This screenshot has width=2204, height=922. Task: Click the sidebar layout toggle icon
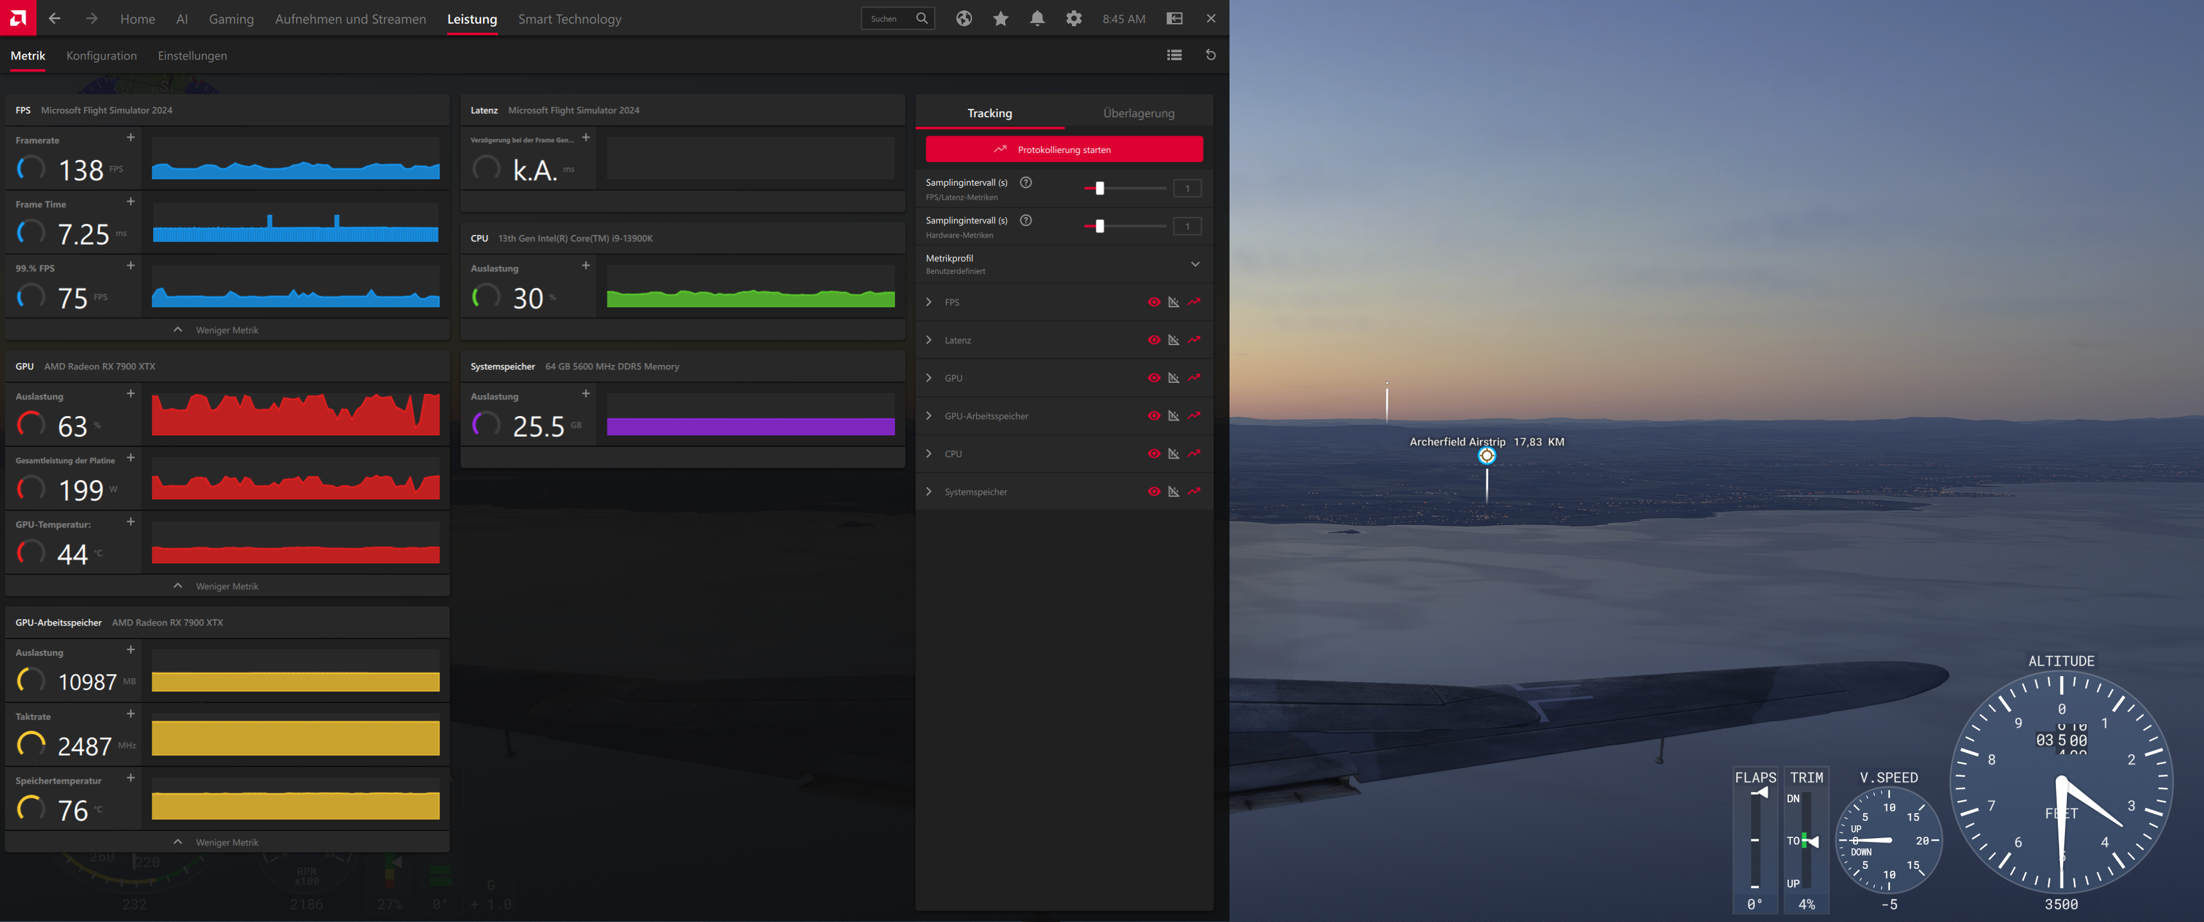(x=1175, y=19)
